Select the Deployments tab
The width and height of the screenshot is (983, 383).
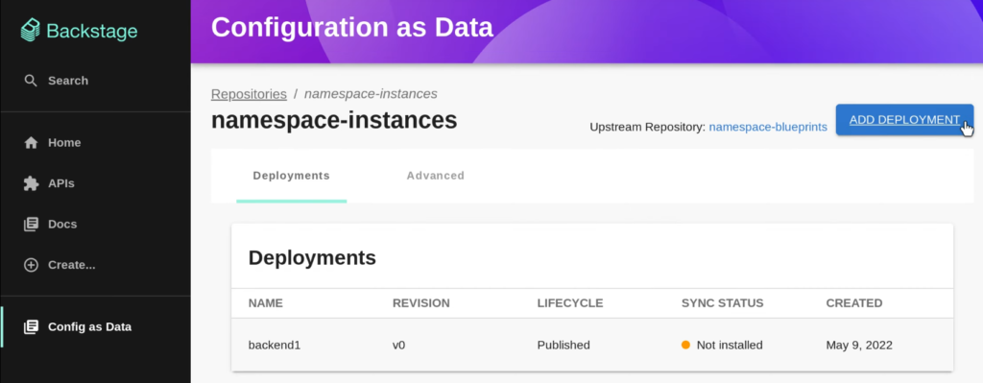coord(291,177)
